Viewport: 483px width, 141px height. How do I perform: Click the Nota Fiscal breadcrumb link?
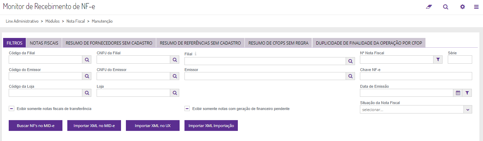(76, 21)
